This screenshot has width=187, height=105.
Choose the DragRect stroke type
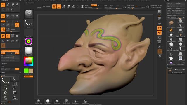pyautogui.click(x=15, y=84)
